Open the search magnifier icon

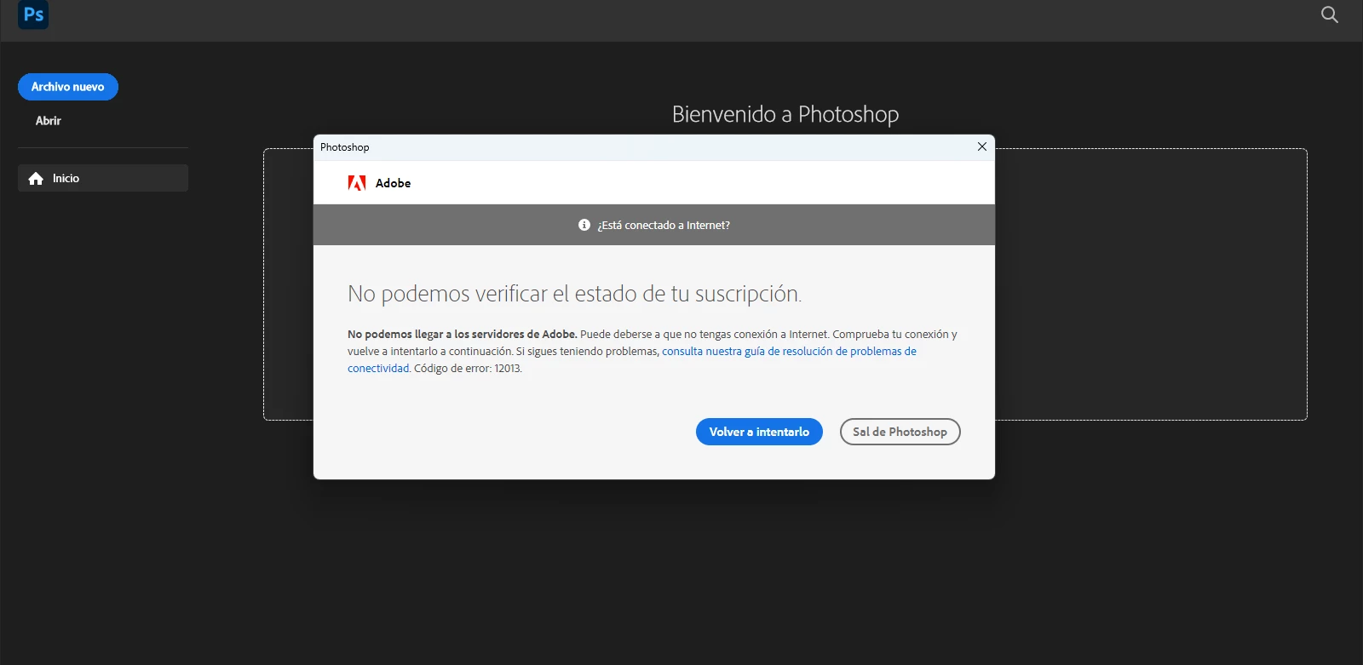(1329, 14)
